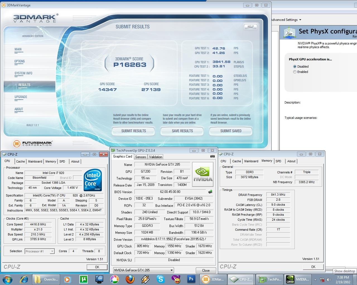This screenshot has width=357, height=285.
Task: Launch Firefox from the taskbar
Action: pos(130,279)
